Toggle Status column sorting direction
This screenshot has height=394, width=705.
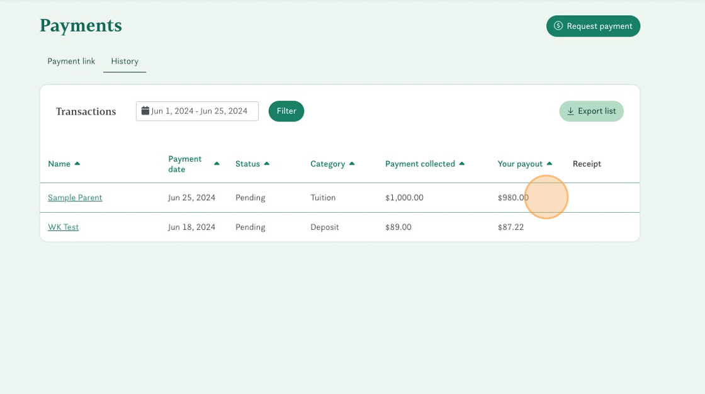(x=267, y=163)
